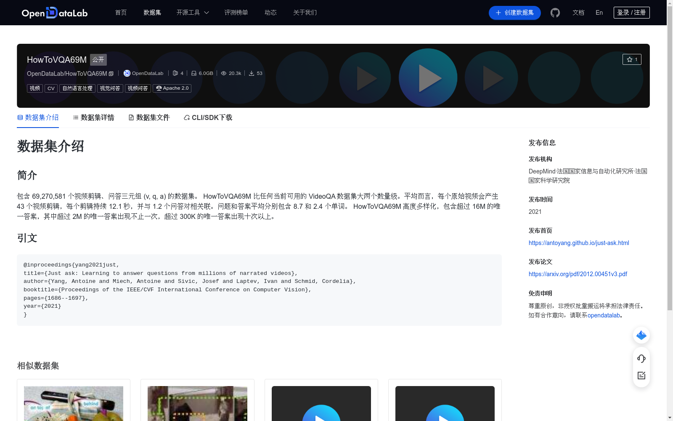This screenshot has width=673, height=421.
Task: Click the plus icon on 创建数据集
Action: tap(498, 13)
